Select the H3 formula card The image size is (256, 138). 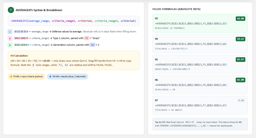(x=200, y=23)
